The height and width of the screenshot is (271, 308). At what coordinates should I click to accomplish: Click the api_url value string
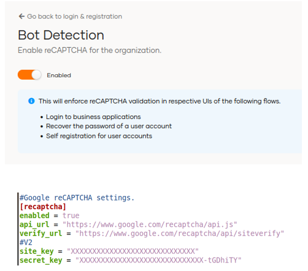[x=150, y=224]
